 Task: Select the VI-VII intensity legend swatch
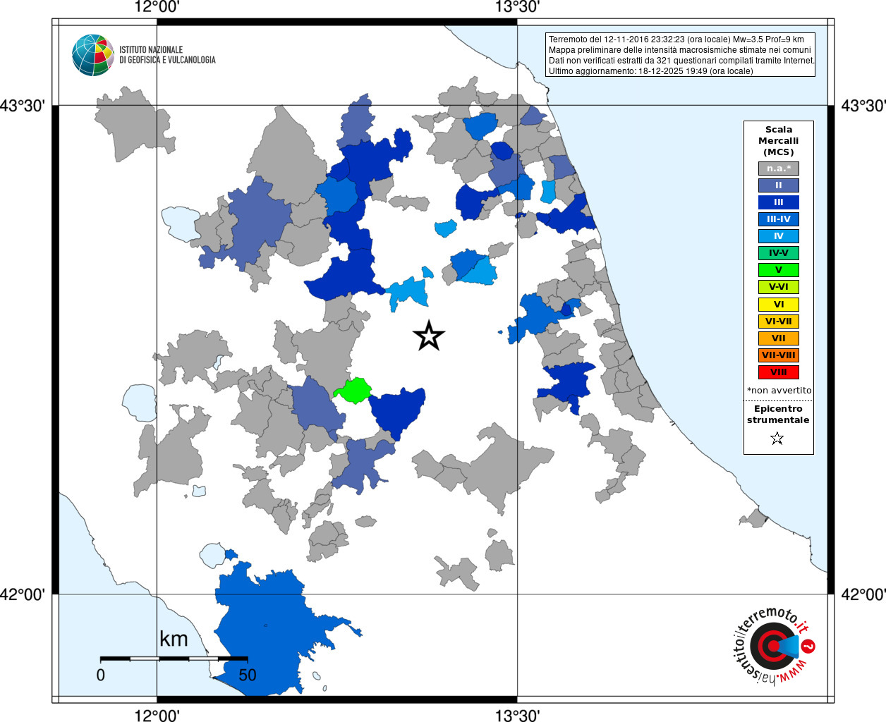(778, 322)
